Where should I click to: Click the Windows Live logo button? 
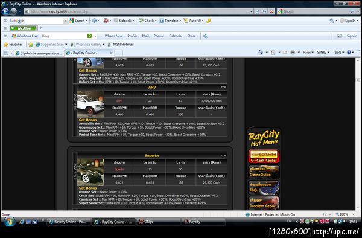(x=25, y=36)
